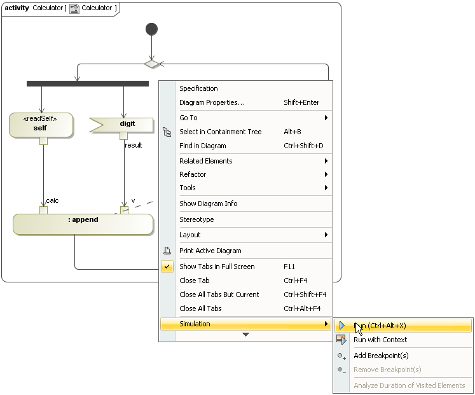Click the Run simulation play icon

pos(341,326)
